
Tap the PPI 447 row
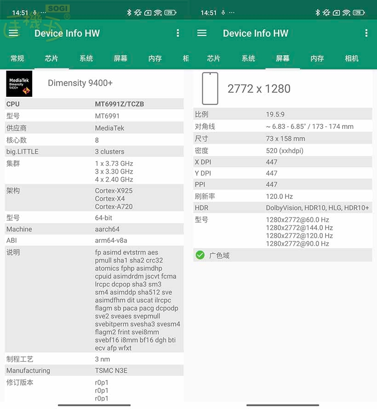coord(283,184)
